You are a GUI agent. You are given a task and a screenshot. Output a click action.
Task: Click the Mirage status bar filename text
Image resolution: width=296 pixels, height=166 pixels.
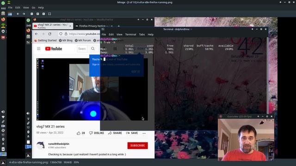point(29,162)
